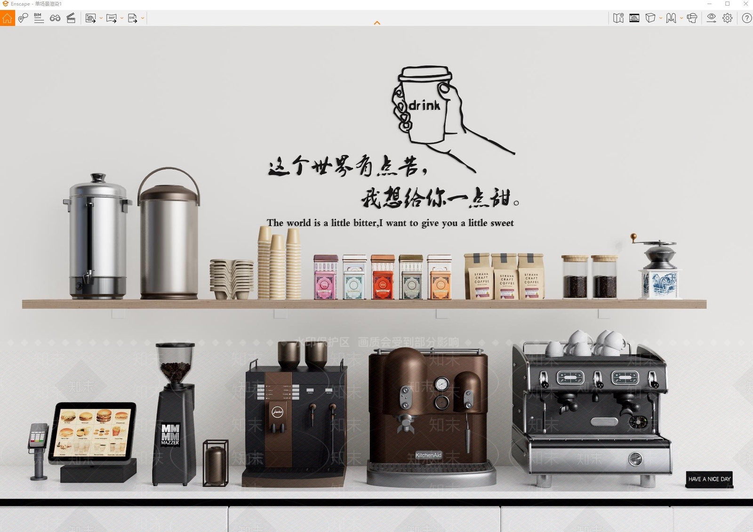Close the Enscape window
Viewport: 753px width, 532px height.
click(745, 4)
